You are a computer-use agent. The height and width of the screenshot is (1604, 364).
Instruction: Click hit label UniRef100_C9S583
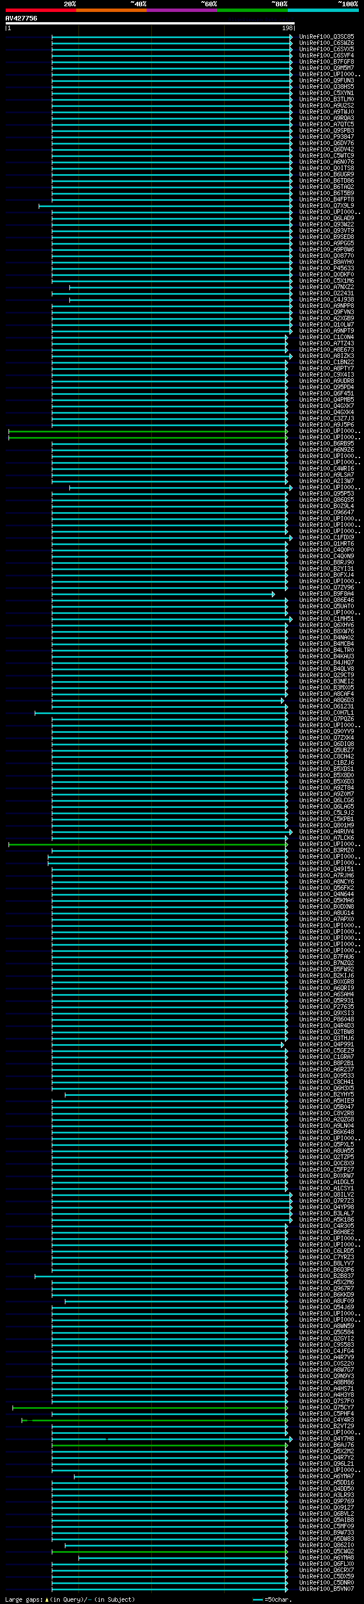pos(326,1345)
